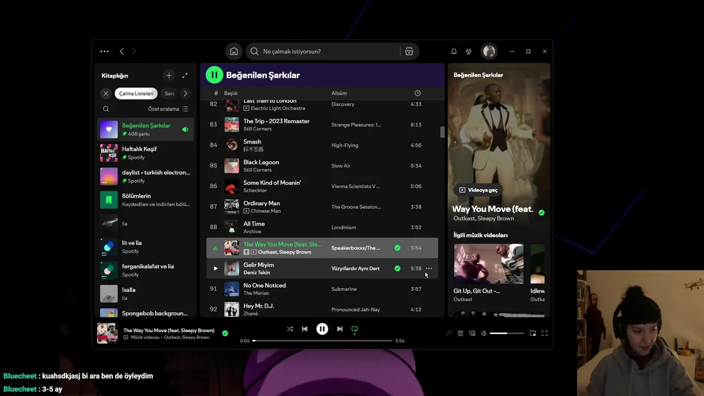Open the Speakerboxxx album link
The height and width of the screenshot is (396, 704).
point(355,248)
